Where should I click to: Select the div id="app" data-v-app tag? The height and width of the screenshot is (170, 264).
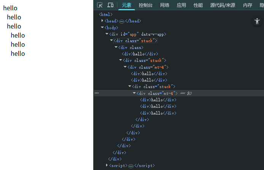[138, 34]
